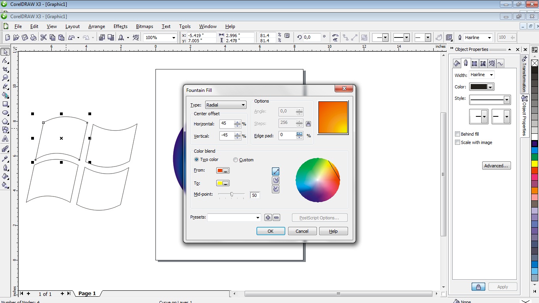Screen dimensions: 539x303
Task: Open the To color picker dropdown
Action: coord(223,183)
